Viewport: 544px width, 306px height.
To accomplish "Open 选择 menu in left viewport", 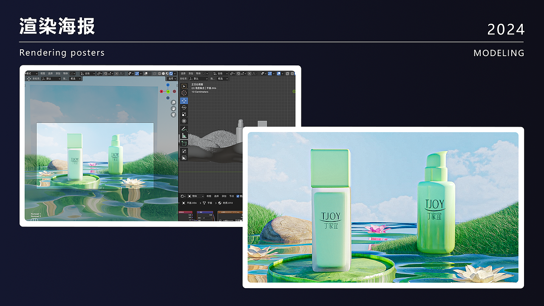I will (50, 74).
